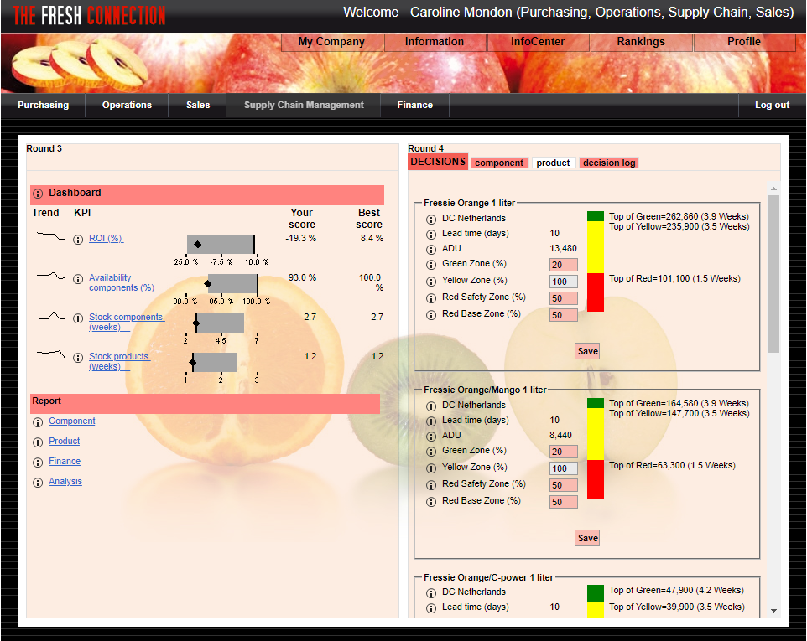Screen dimensions: 807x641
Task: Switch to the decision log tab
Action: tap(609, 163)
